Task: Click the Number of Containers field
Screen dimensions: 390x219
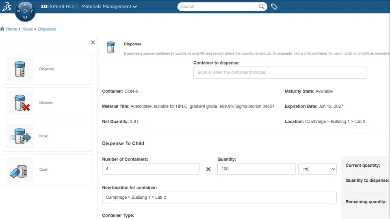Action: pos(150,169)
